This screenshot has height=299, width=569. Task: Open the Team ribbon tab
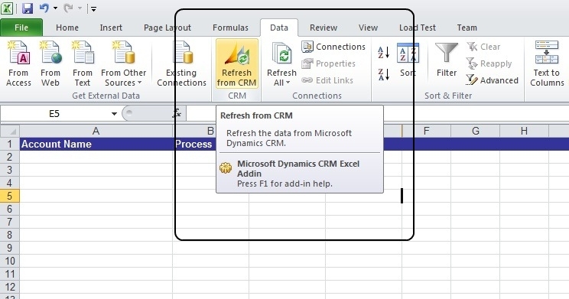(x=467, y=28)
